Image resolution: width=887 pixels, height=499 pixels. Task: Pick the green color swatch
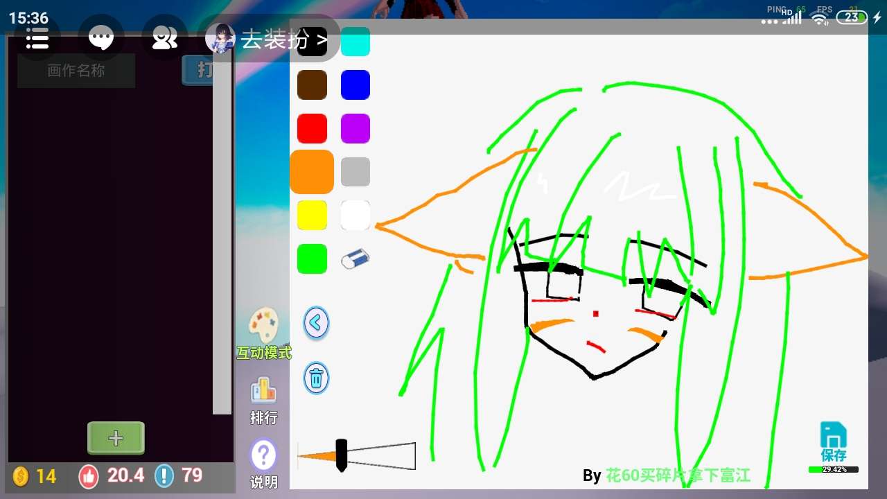tap(312, 259)
